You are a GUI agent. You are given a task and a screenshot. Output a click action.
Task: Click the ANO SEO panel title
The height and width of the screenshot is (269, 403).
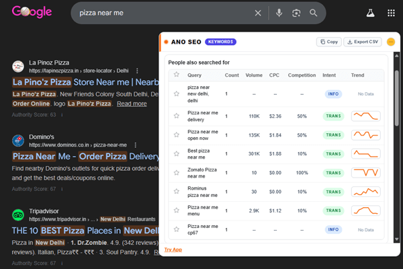(x=186, y=42)
